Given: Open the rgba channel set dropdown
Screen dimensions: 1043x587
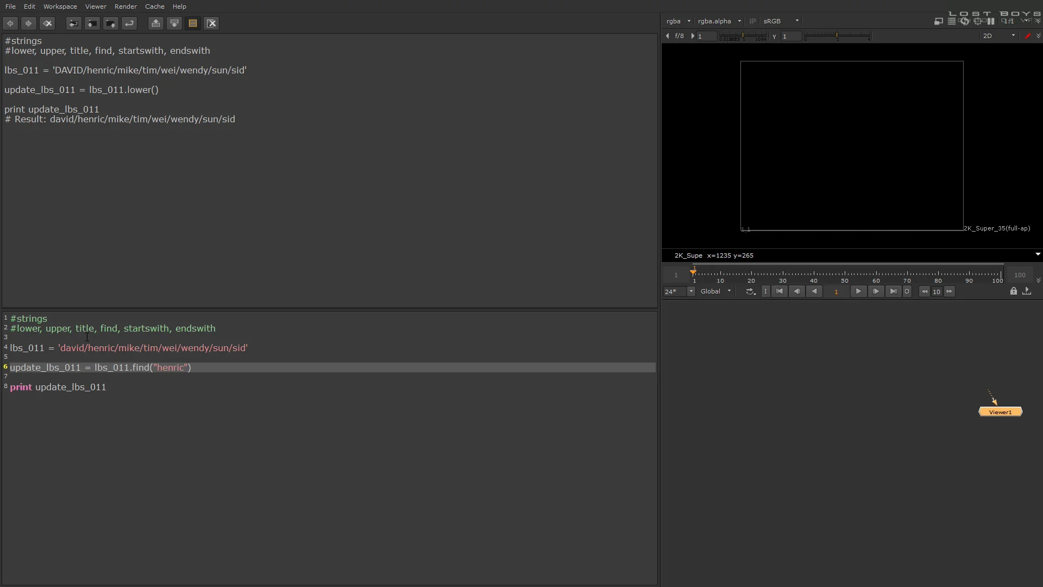Looking at the screenshot, I should coord(678,21).
